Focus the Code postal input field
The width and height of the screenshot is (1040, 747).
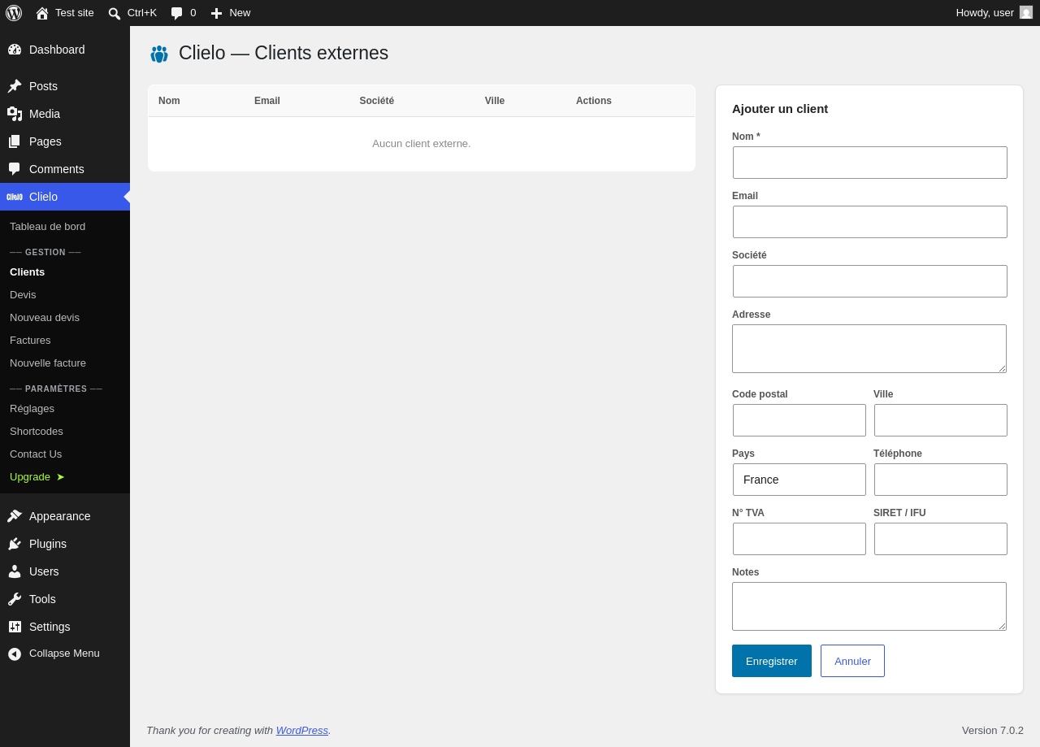click(x=799, y=420)
